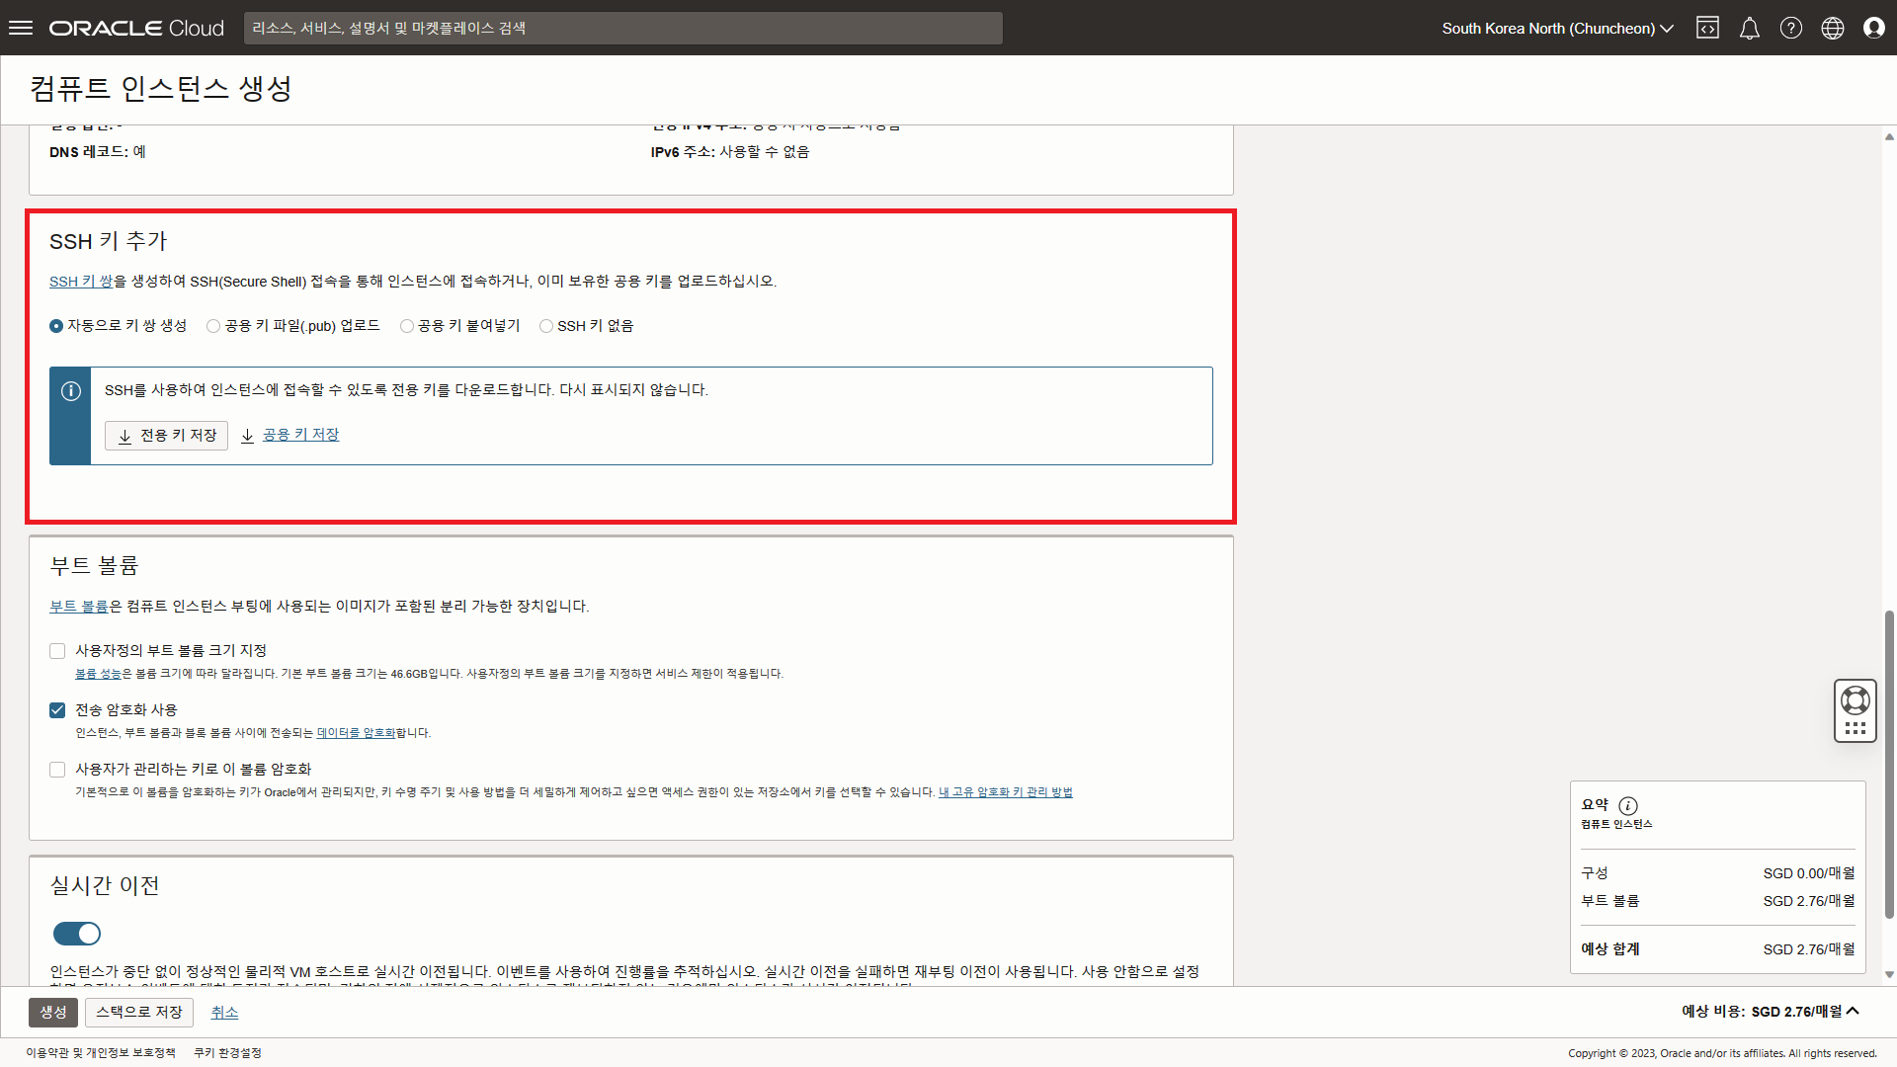Open the hamburger navigation menu
This screenshot has width=1897, height=1067.
21,28
